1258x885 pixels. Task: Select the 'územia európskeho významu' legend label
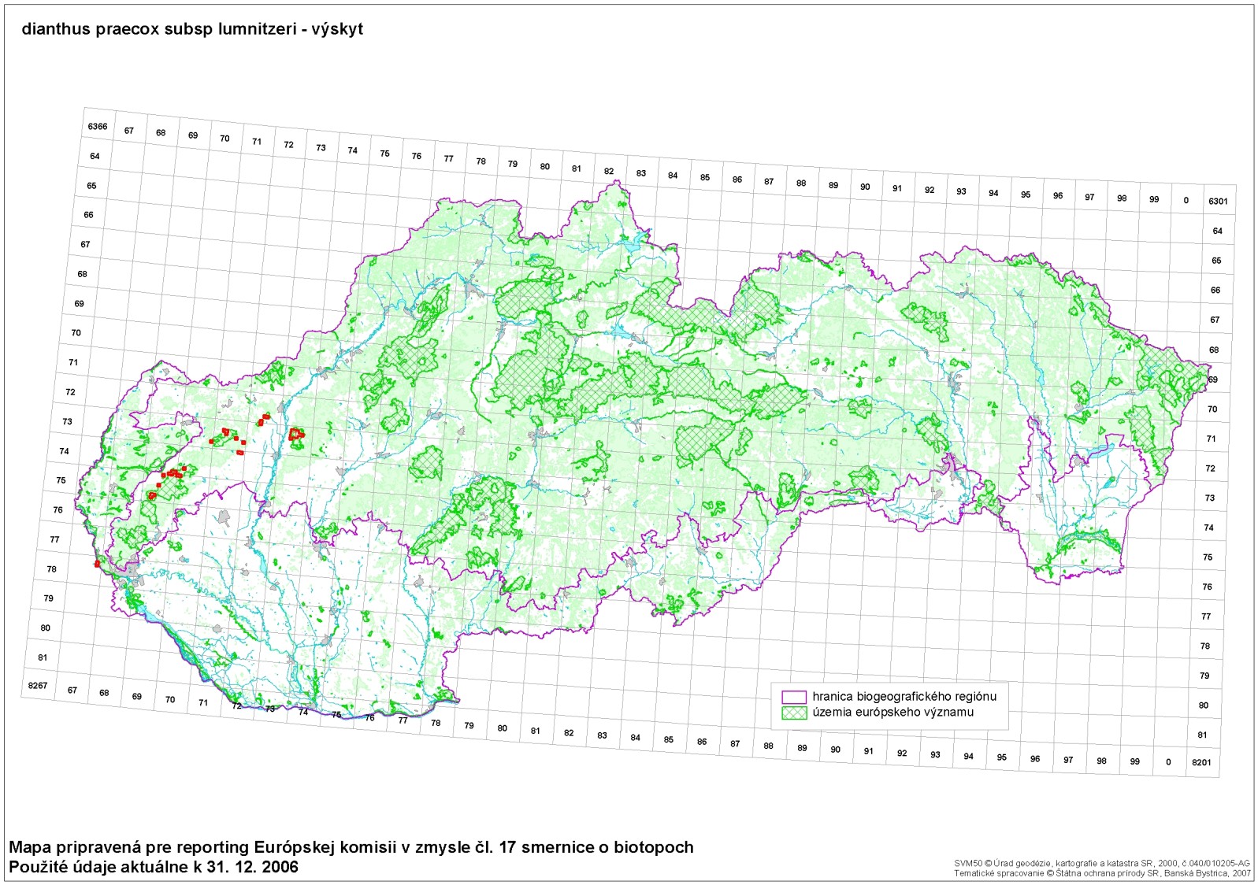[892, 713]
